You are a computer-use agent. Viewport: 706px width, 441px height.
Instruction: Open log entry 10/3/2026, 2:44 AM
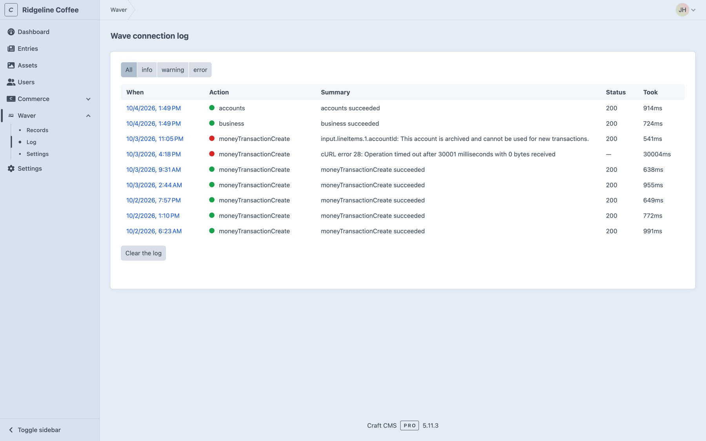pos(154,185)
